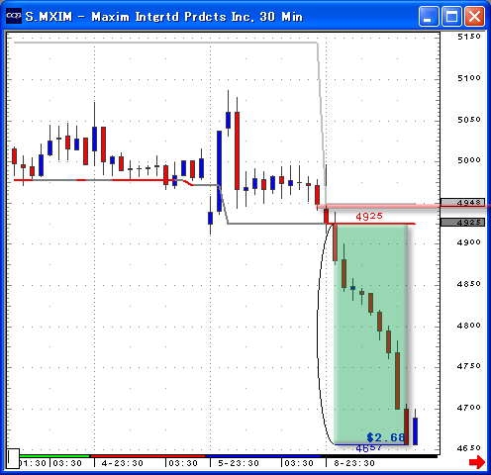This screenshot has width=491, height=475.
Task: Click the 4750 price scale label
Action: 469,366
